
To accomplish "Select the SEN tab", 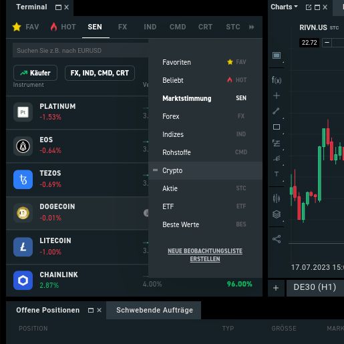I will point(95,27).
